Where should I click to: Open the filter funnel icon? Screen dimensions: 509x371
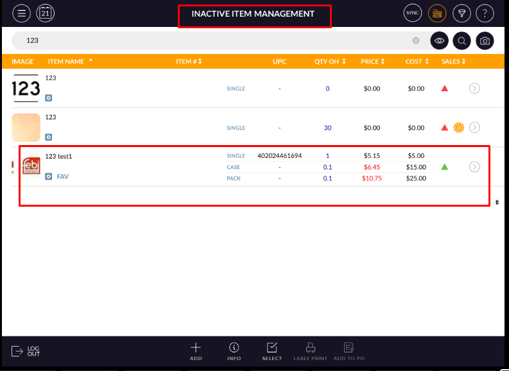tap(461, 13)
